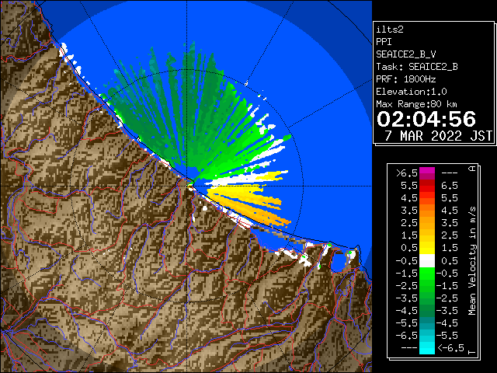The image size is (497, 373).
Task: Click the 'ilts2' radar site label
Action: pos(390,30)
